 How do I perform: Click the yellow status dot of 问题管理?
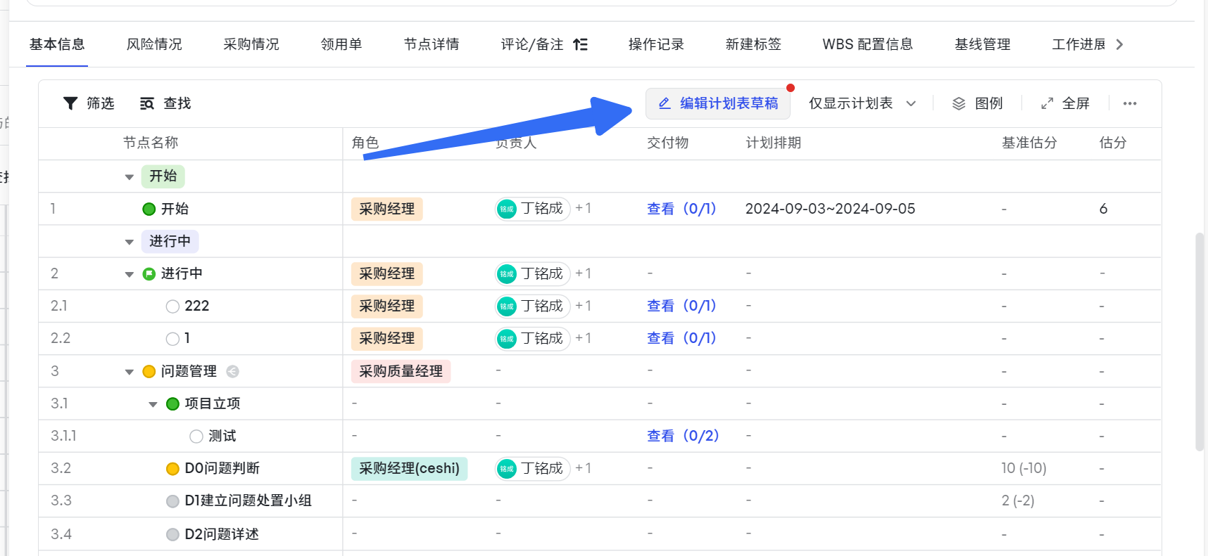click(x=149, y=371)
